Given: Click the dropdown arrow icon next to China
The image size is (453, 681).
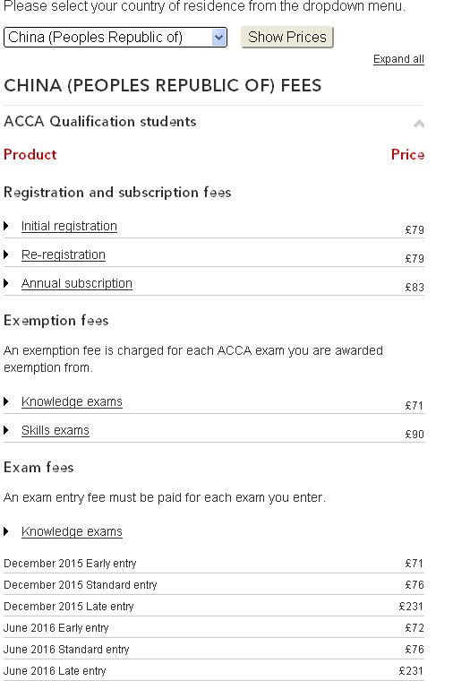Looking at the screenshot, I should 219,38.
